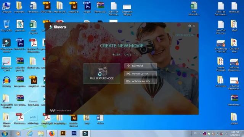Launch Filmora in Full Feature Mode
This screenshot has height=137, width=244.
tap(102, 73)
